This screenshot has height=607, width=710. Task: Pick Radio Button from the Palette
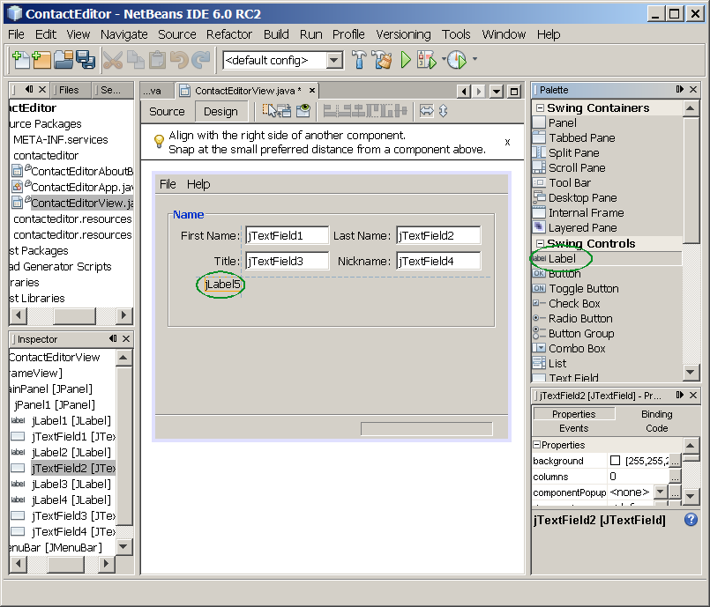pos(580,318)
